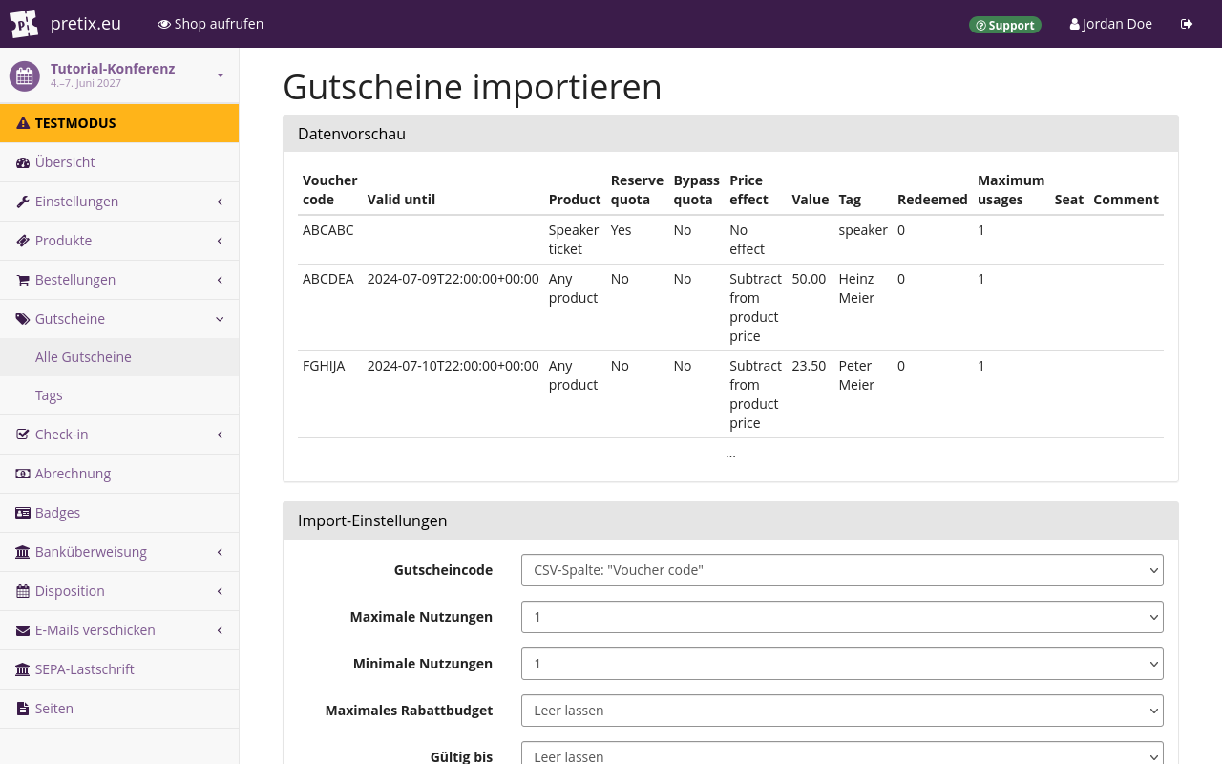The height and width of the screenshot is (764, 1222).
Task: Open the Tags sidebar item
Action: point(119,395)
